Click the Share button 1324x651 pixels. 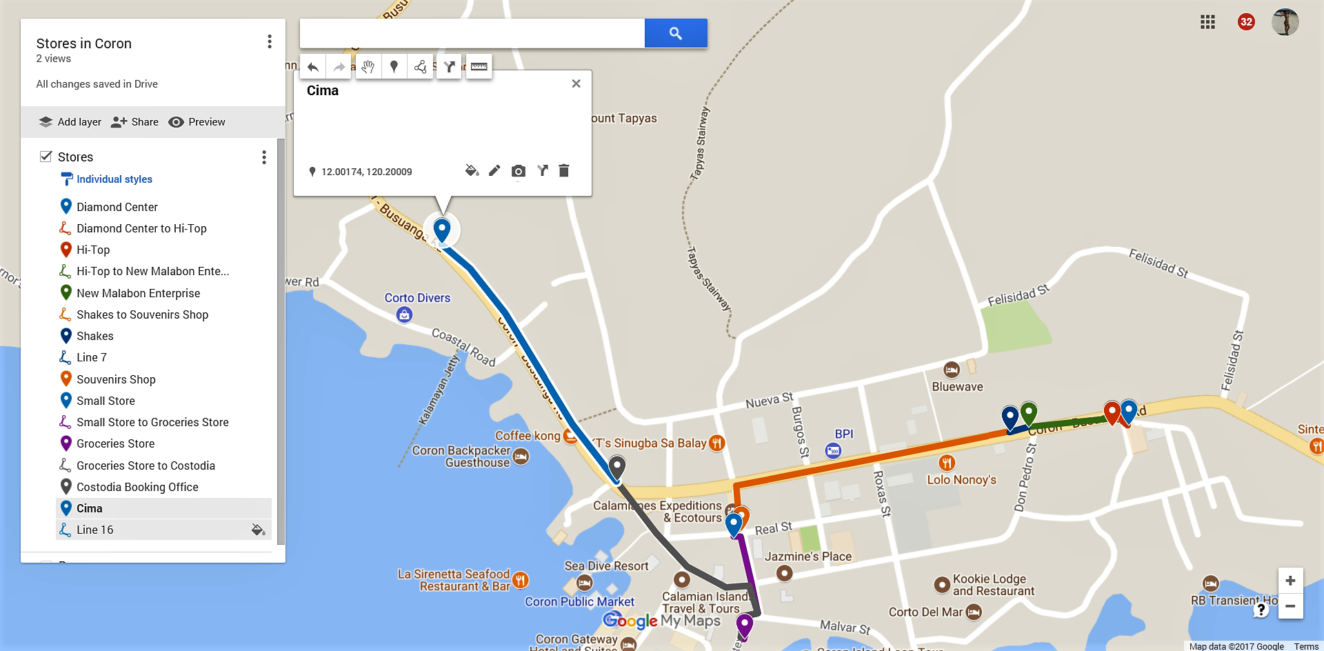(135, 122)
